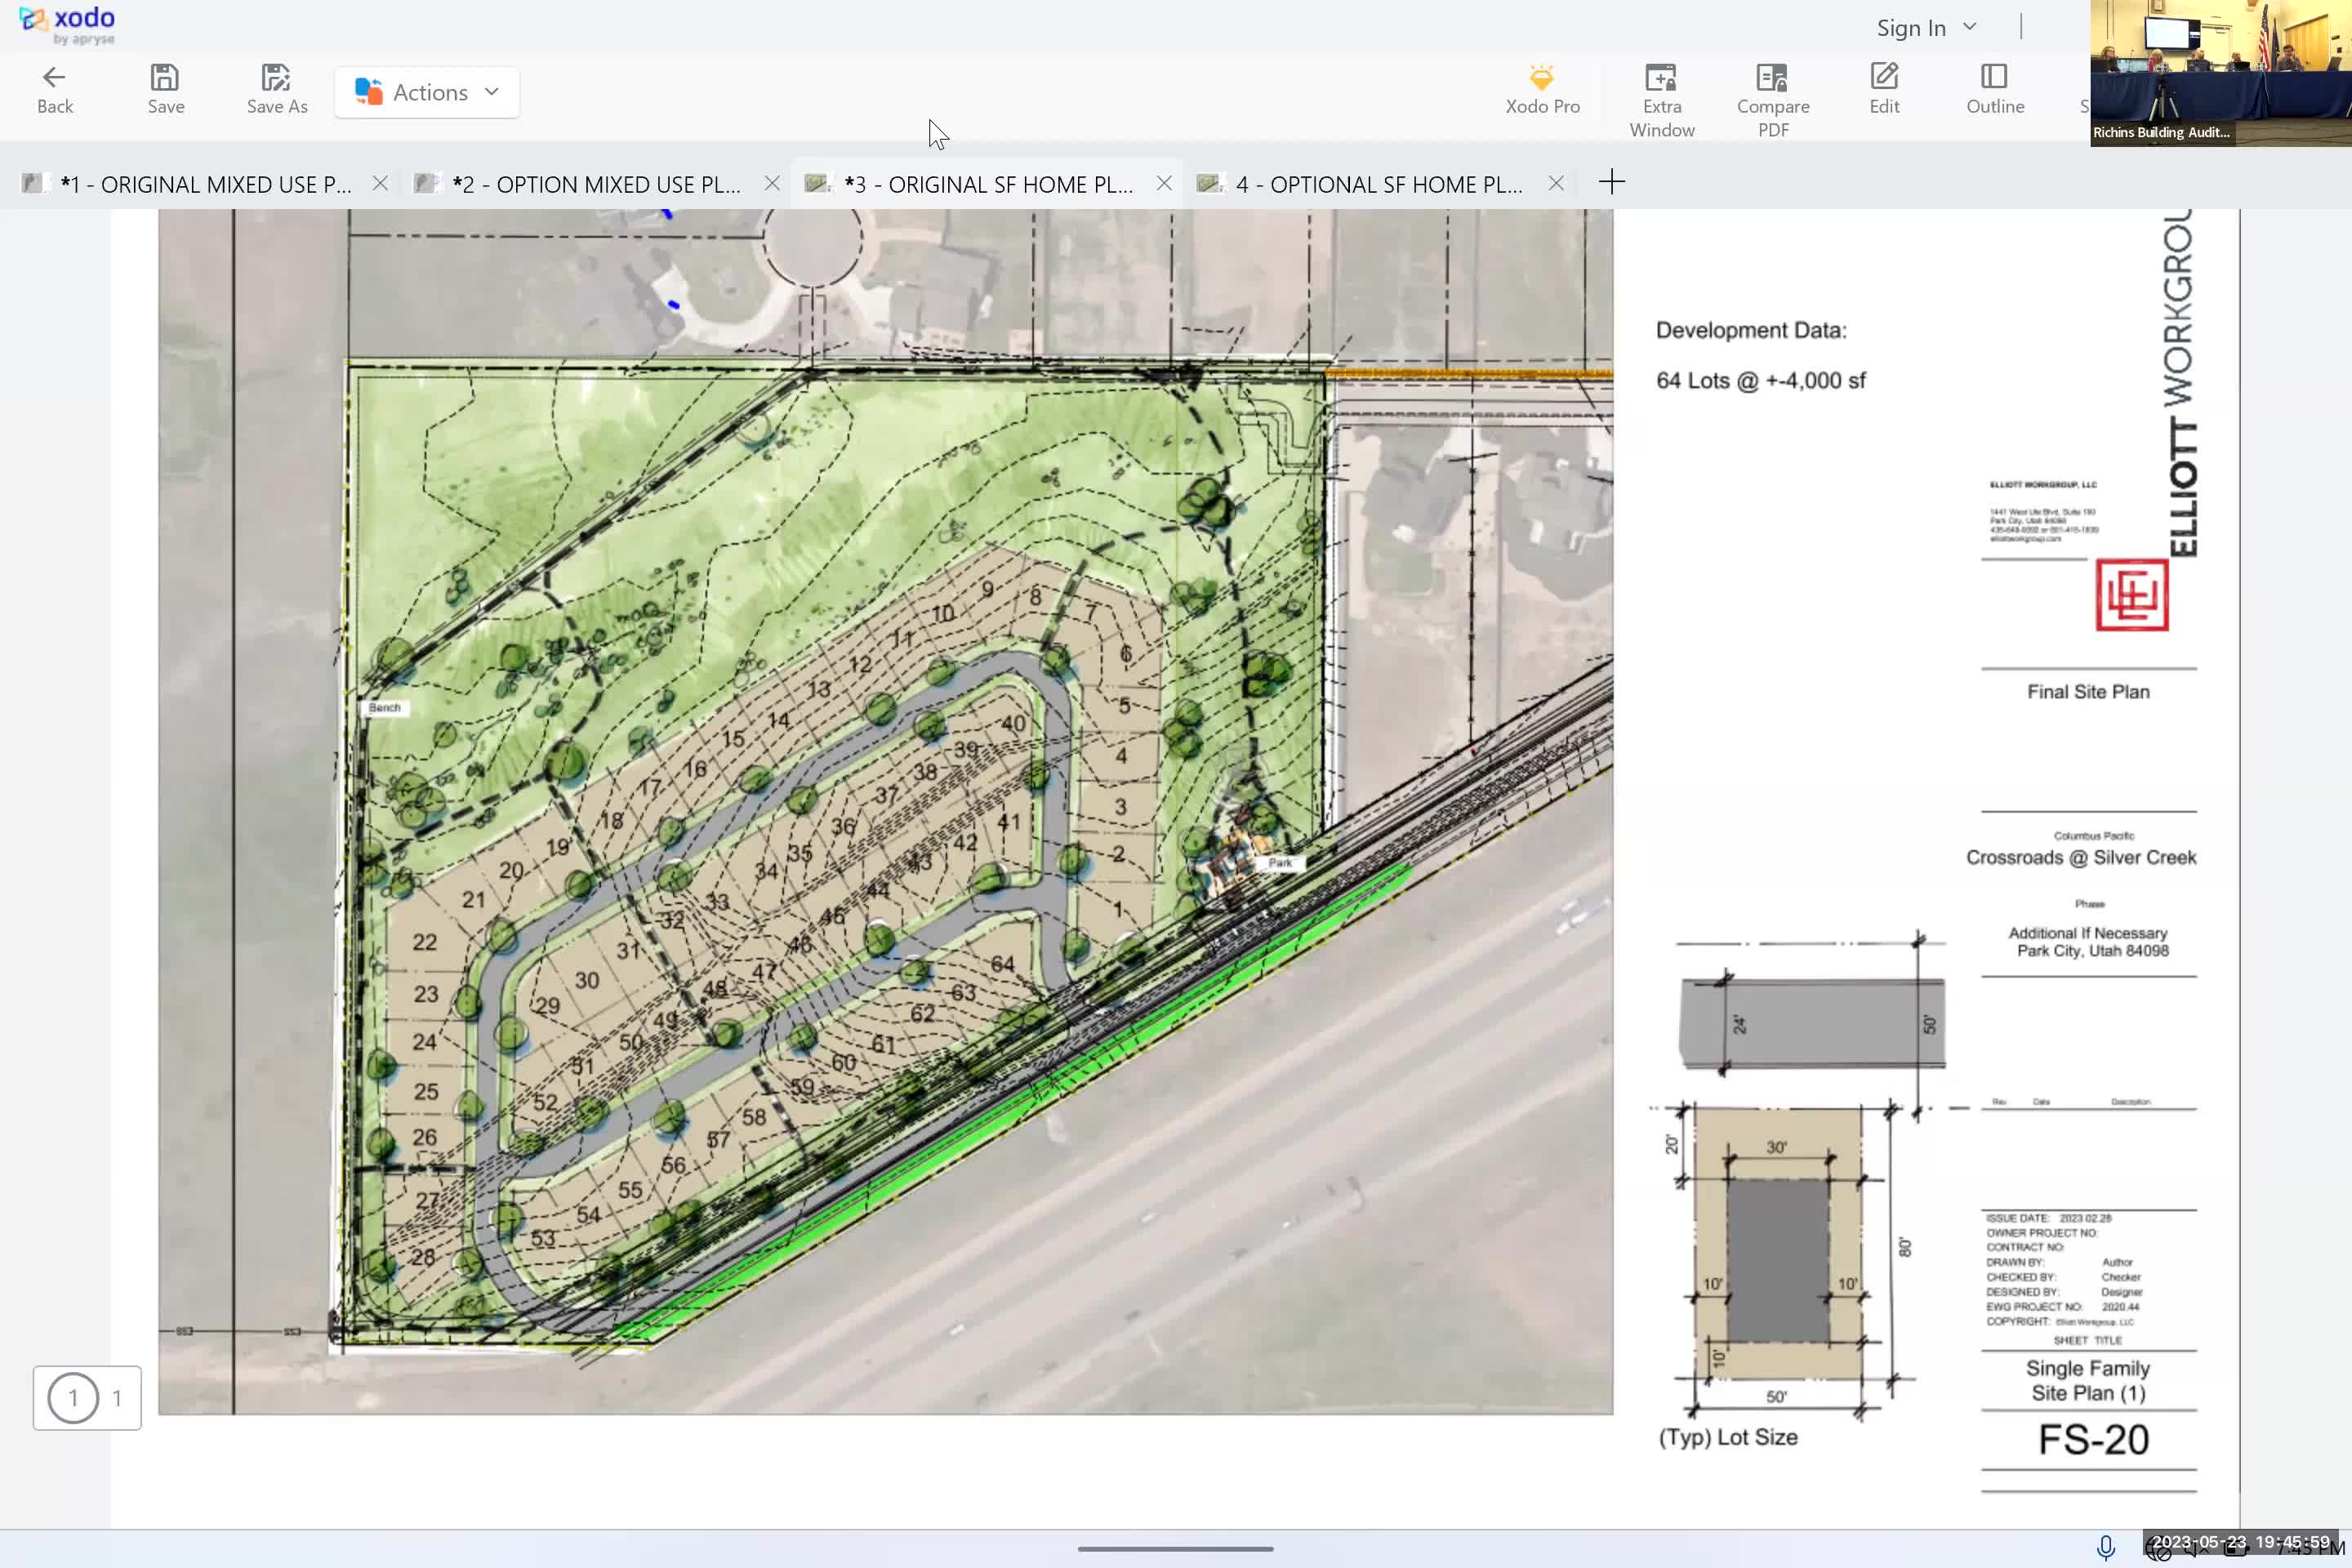Image resolution: width=2352 pixels, height=1568 pixels.
Task: Click the Xodo by Apryse logo
Action: pos(64,22)
